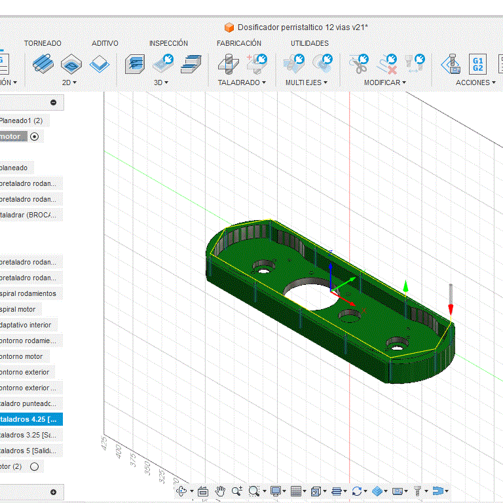Click the orange document icon in title
The width and height of the screenshot is (503, 503).
coord(229,28)
